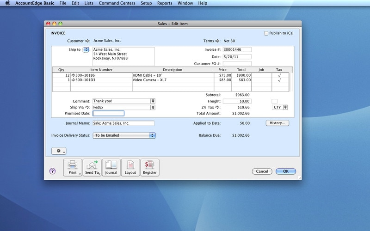Click the Journal Memo field
This screenshot has width=370, height=231.
[x=123, y=123]
